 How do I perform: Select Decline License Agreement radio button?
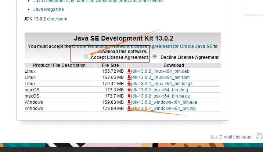point(155,56)
